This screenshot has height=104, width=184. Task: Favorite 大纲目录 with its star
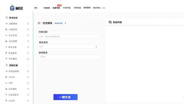click(28, 29)
